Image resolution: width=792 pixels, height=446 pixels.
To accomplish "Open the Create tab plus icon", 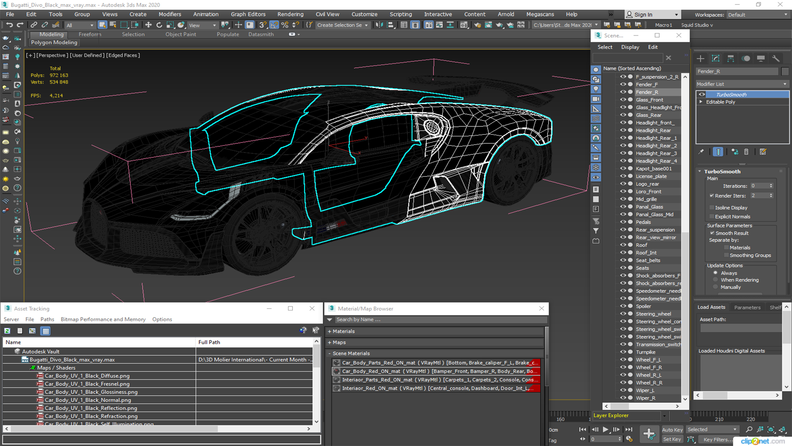I will tap(700, 59).
